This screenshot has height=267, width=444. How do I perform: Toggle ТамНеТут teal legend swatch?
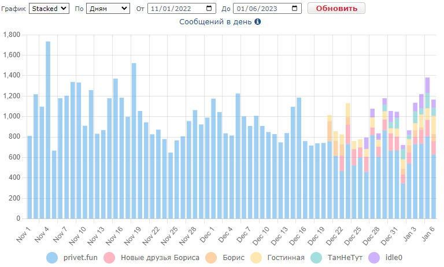point(316,258)
